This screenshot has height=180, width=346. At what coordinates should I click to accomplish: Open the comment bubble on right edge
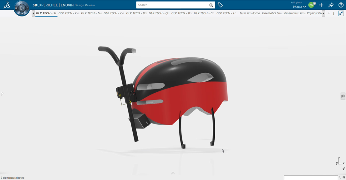point(343,96)
